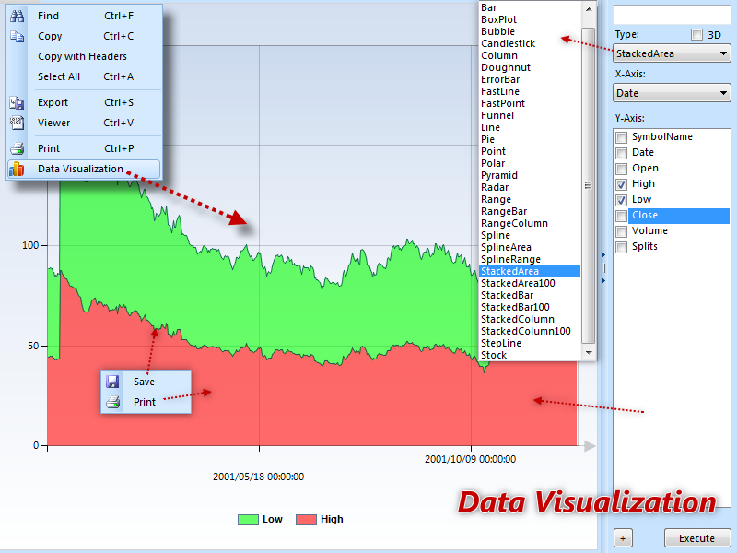Enable the 3D checkbox
The height and width of the screenshot is (553, 737).
(697, 35)
